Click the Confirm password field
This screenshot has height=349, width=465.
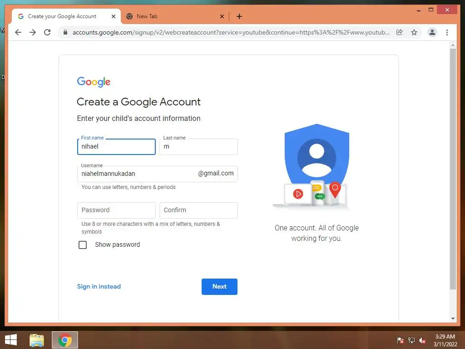[198, 210]
